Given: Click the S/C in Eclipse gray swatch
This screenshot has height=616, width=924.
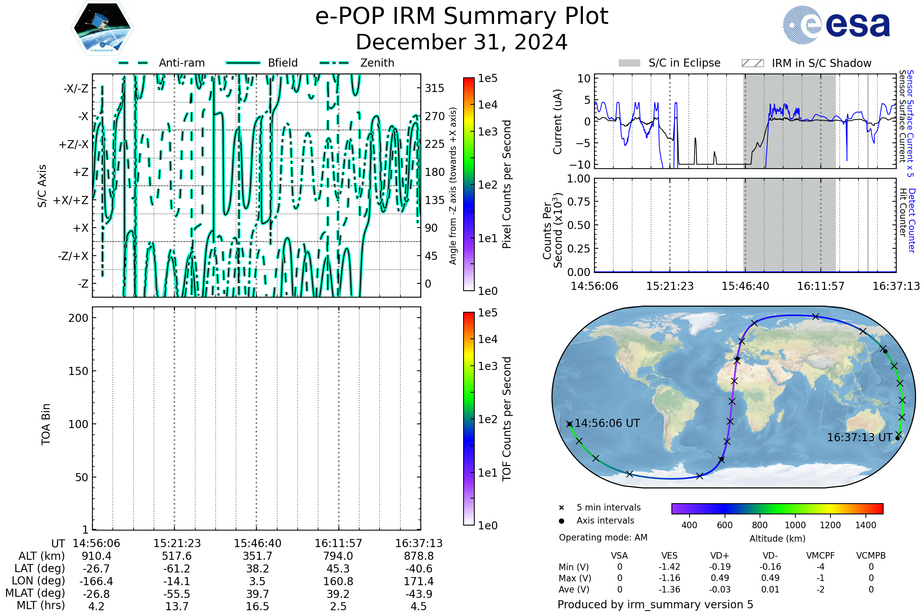Looking at the screenshot, I should [x=629, y=63].
